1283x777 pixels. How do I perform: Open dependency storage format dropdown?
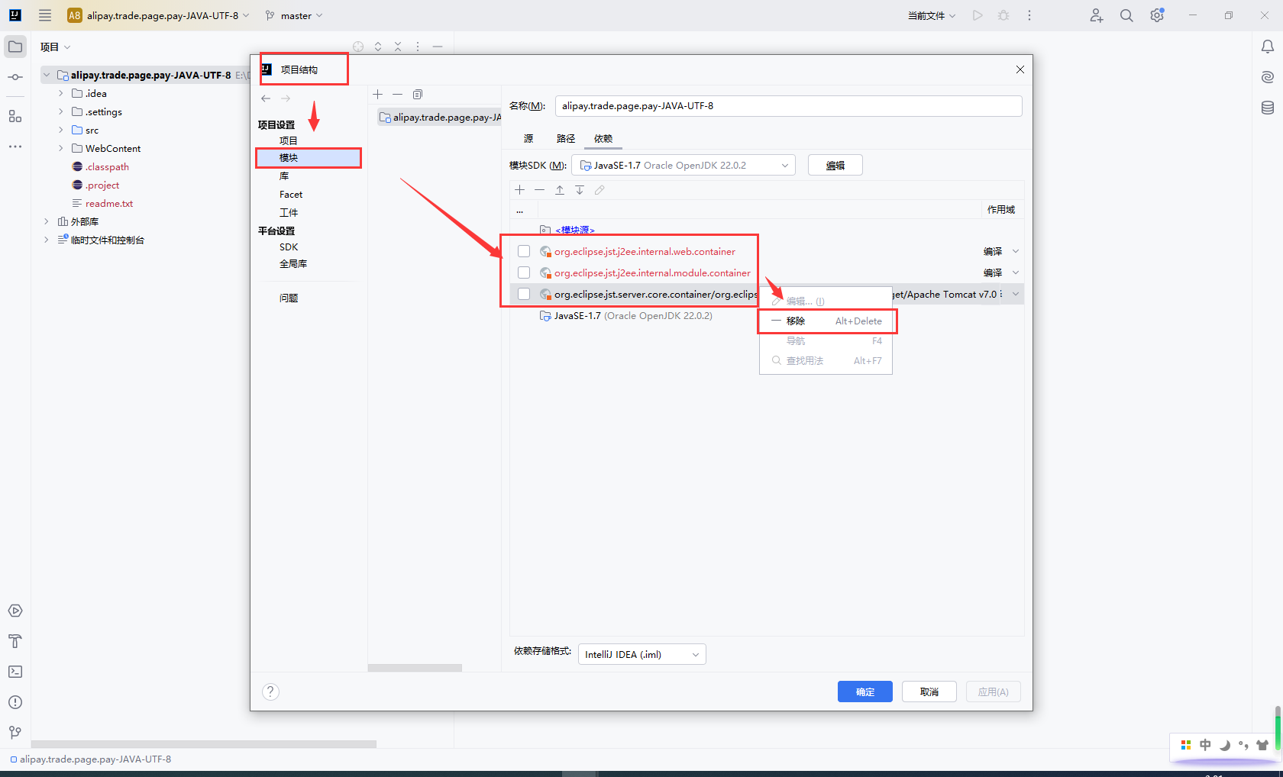[x=641, y=654]
